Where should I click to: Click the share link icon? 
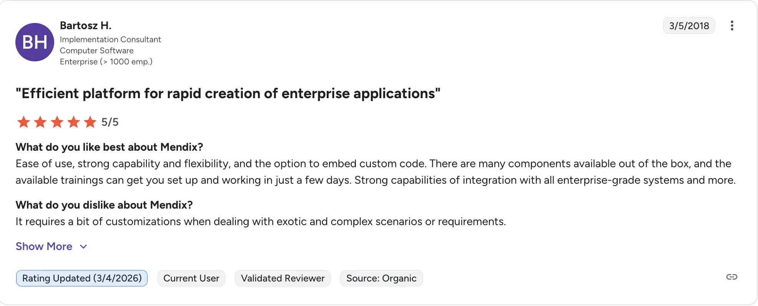pyautogui.click(x=731, y=277)
